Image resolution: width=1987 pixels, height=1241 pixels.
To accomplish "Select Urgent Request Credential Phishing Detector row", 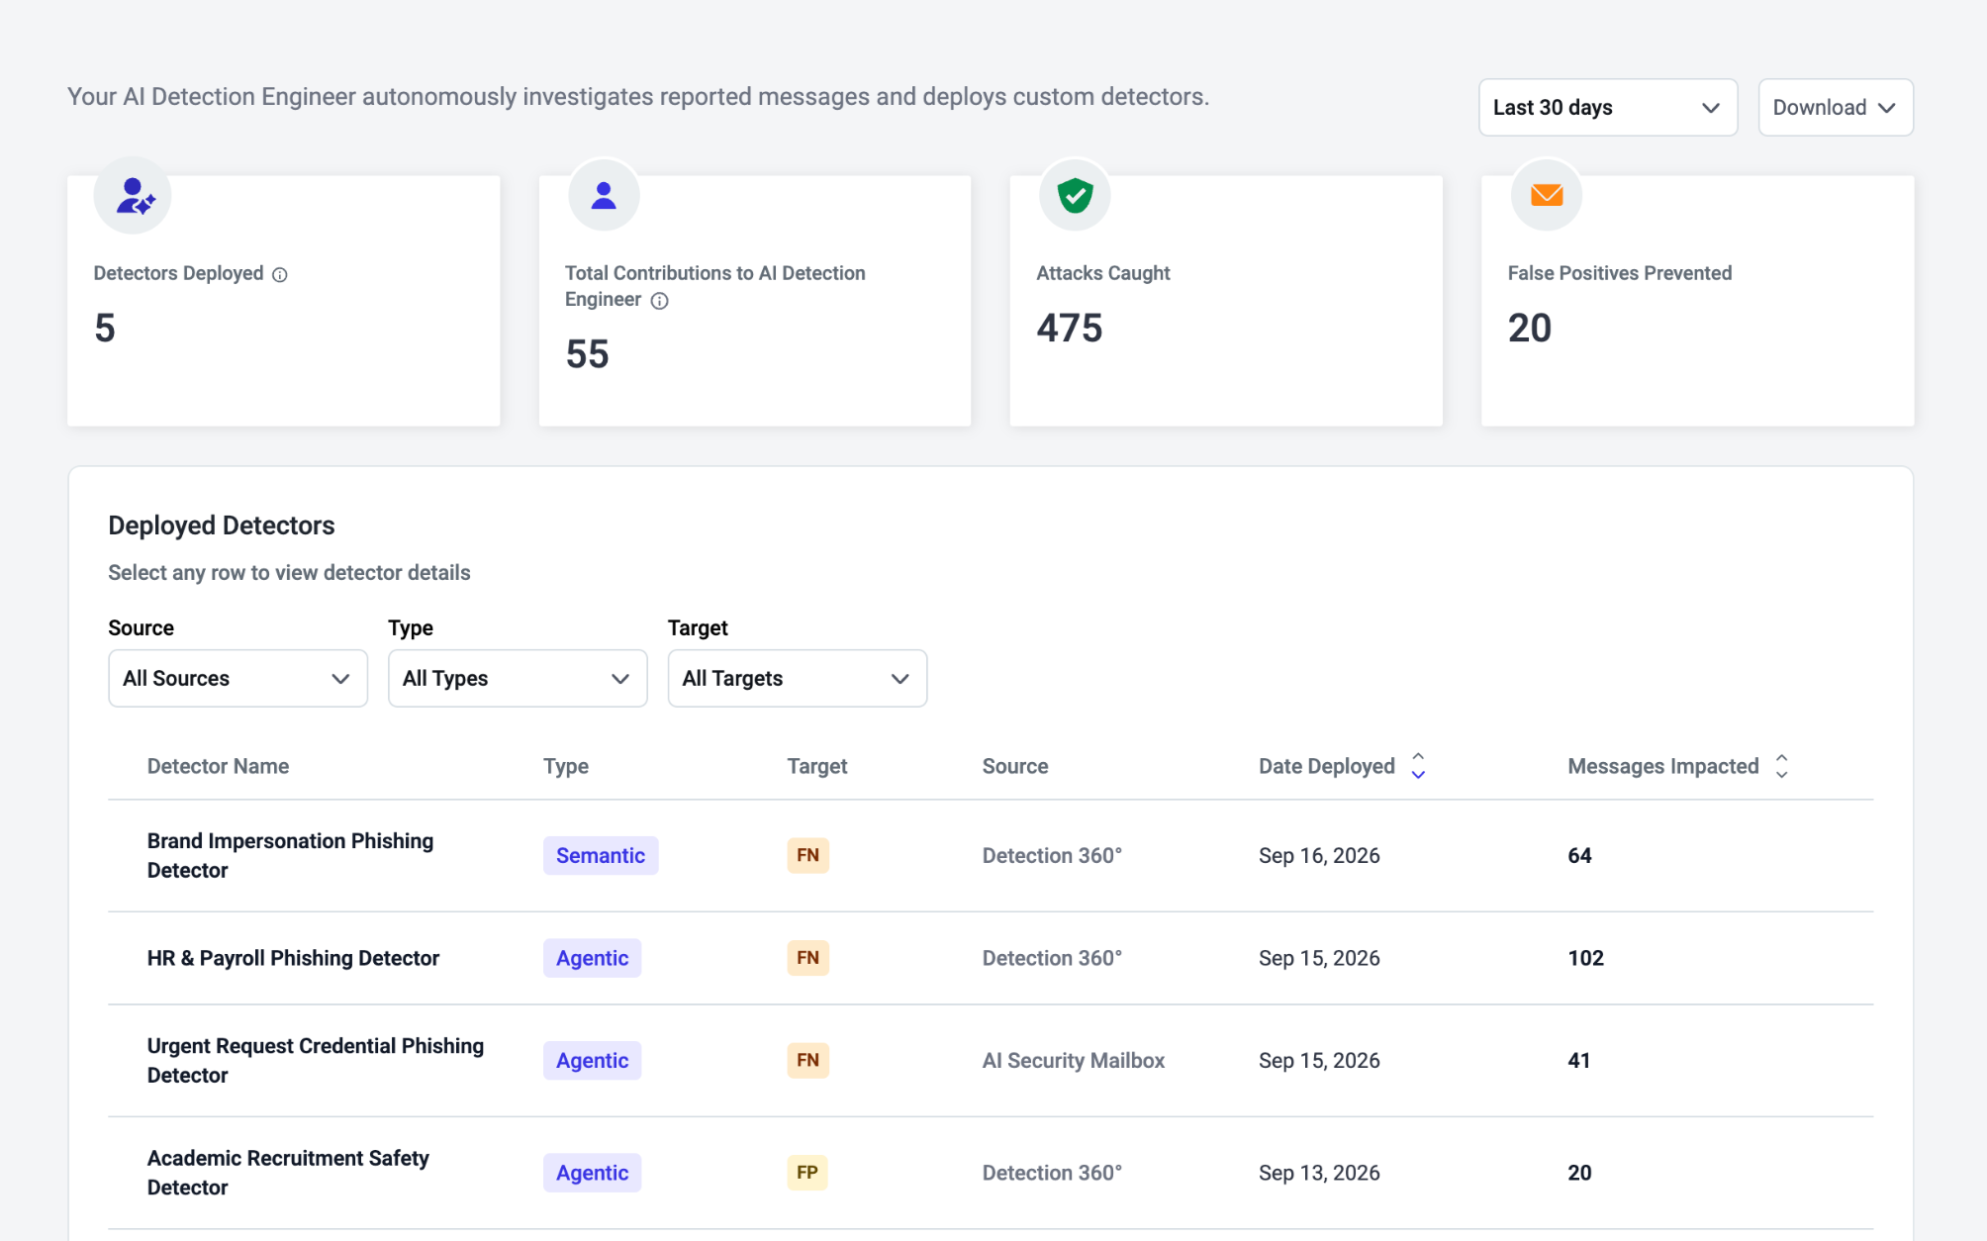I will [x=991, y=1061].
